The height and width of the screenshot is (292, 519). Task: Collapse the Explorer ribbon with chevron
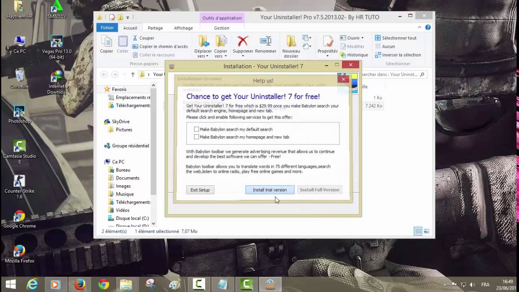click(420, 28)
